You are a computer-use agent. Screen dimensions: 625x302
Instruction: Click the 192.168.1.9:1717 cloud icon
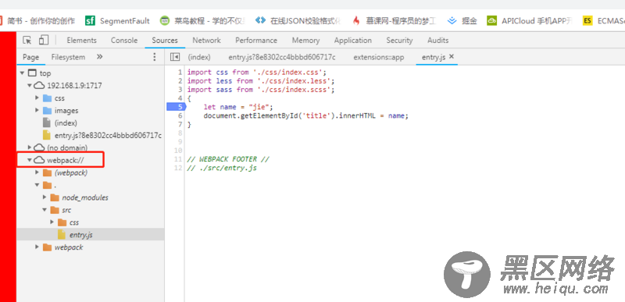pyautogui.click(x=39, y=85)
